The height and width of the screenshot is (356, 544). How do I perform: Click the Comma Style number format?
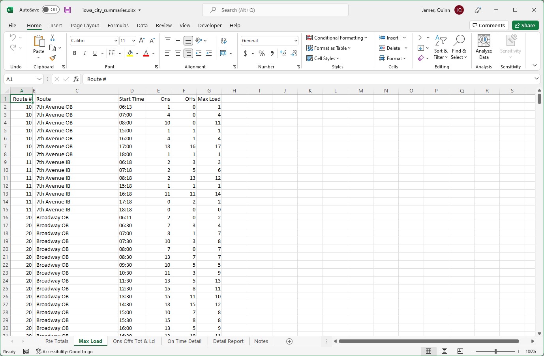[x=272, y=53]
